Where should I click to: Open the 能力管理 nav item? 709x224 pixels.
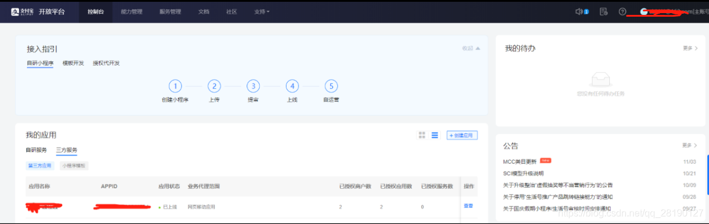tap(131, 12)
